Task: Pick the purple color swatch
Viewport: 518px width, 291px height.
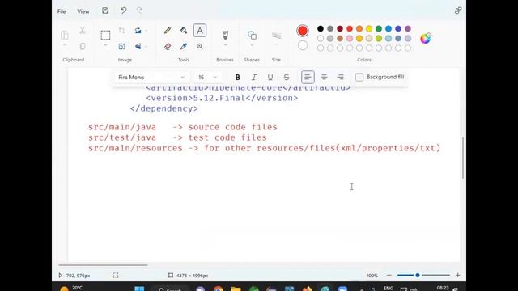Action: click(408, 29)
